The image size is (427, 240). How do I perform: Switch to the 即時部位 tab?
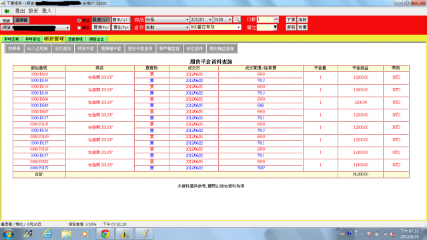click(33, 39)
